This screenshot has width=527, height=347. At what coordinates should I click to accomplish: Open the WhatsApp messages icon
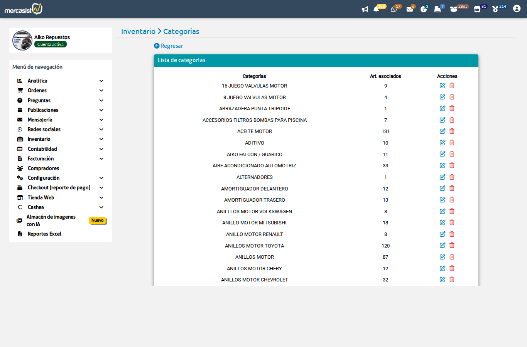(394, 8)
